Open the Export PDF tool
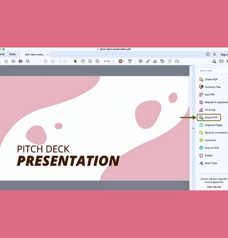Image resolution: width=228 pixels, height=238 pixels. coord(209,117)
